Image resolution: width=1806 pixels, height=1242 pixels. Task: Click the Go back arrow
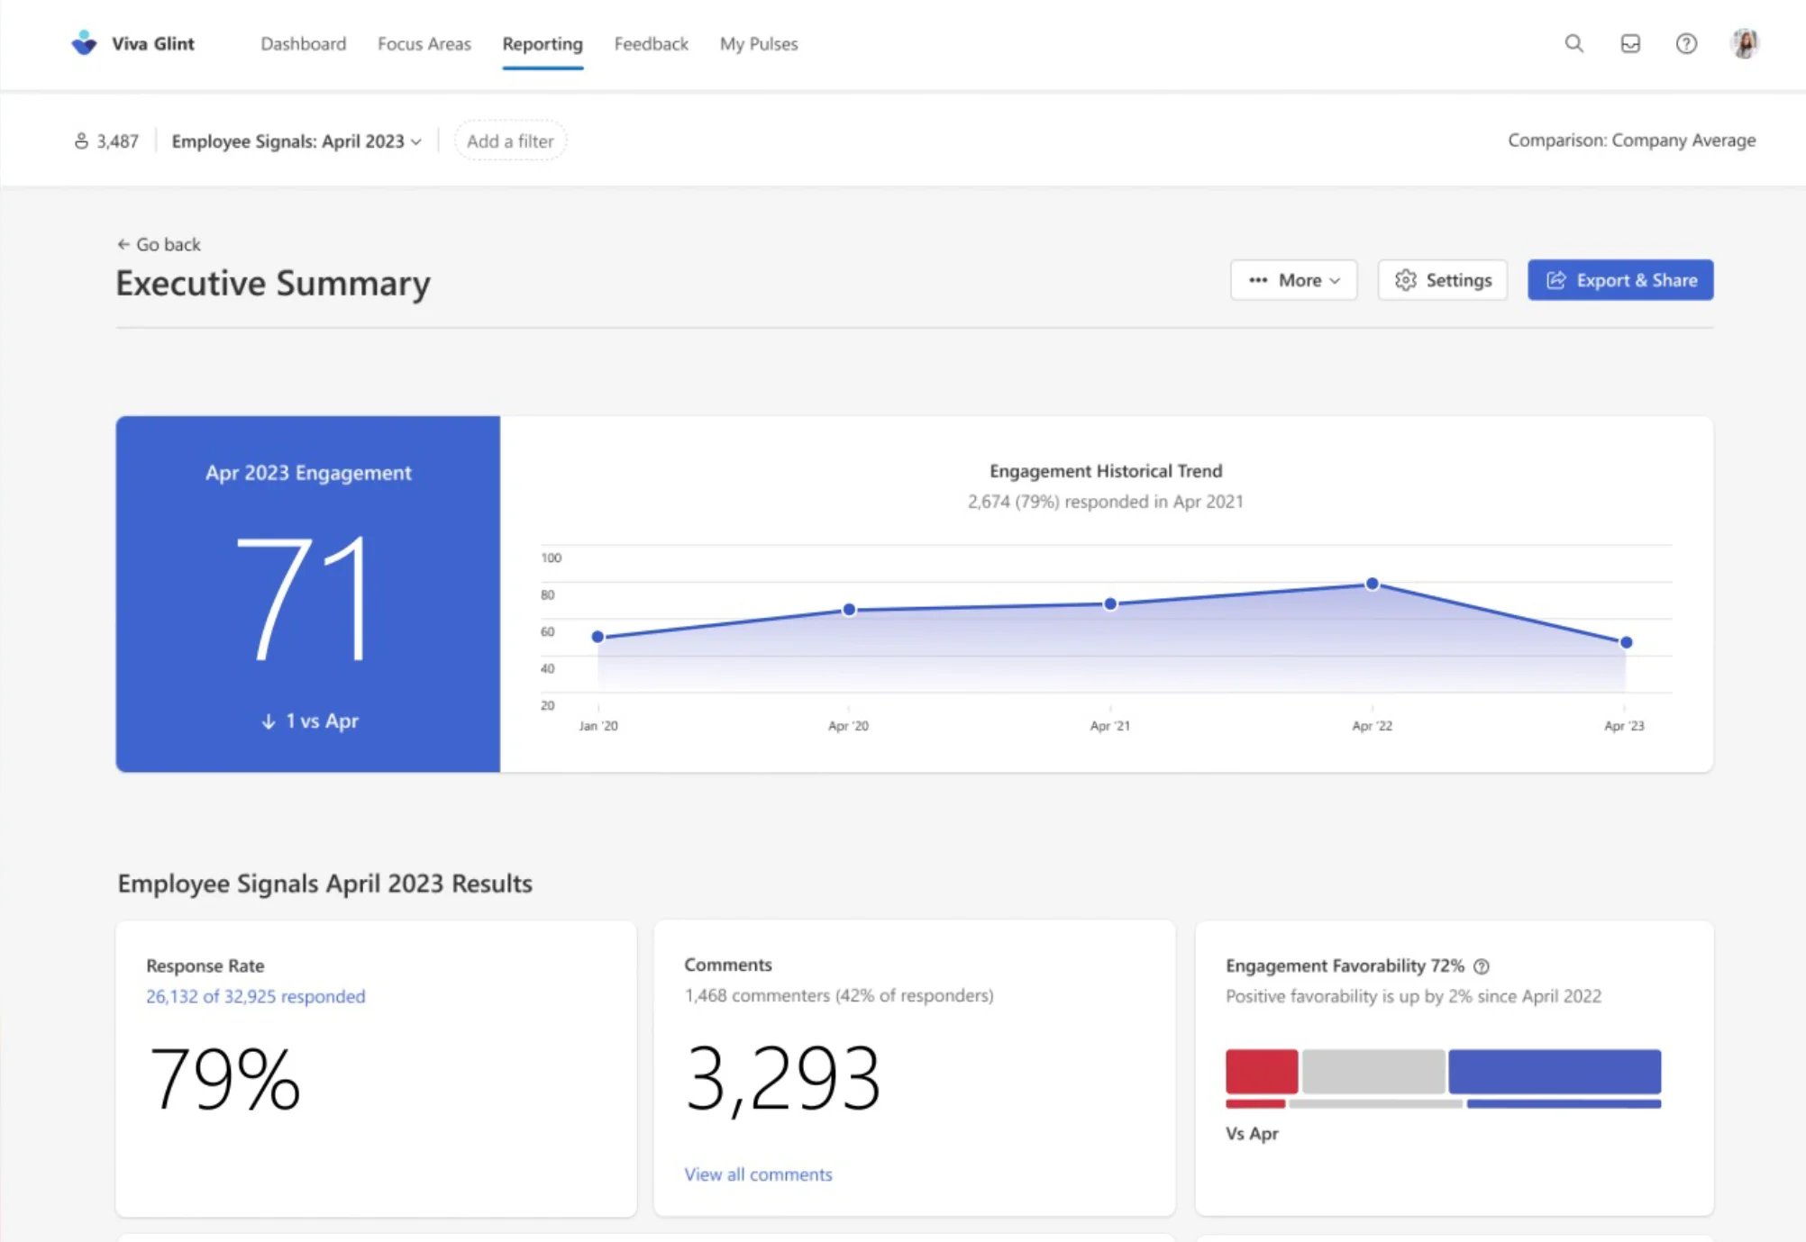click(123, 244)
